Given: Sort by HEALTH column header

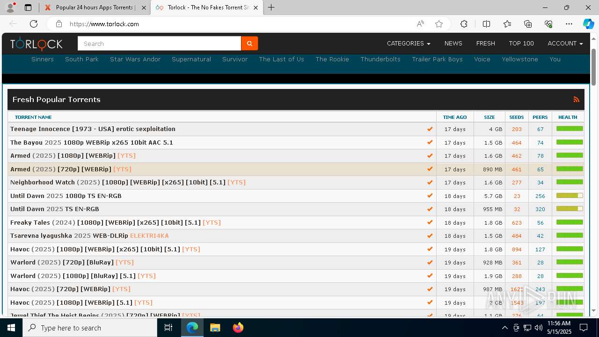Looking at the screenshot, I should click(x=568, y=117).
